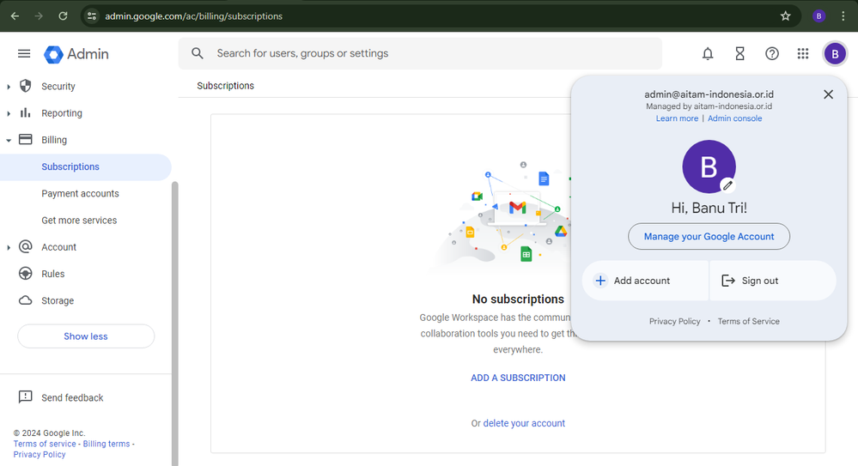This screenshot has width=858, height=466.
Task: Go back in browser
Action: pyautogui.click(x=15, y=15)
